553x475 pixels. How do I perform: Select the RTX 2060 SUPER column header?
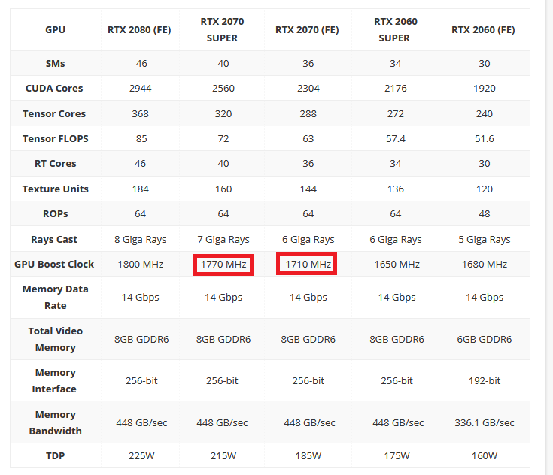pyautogui.click(x=395, y=29)
